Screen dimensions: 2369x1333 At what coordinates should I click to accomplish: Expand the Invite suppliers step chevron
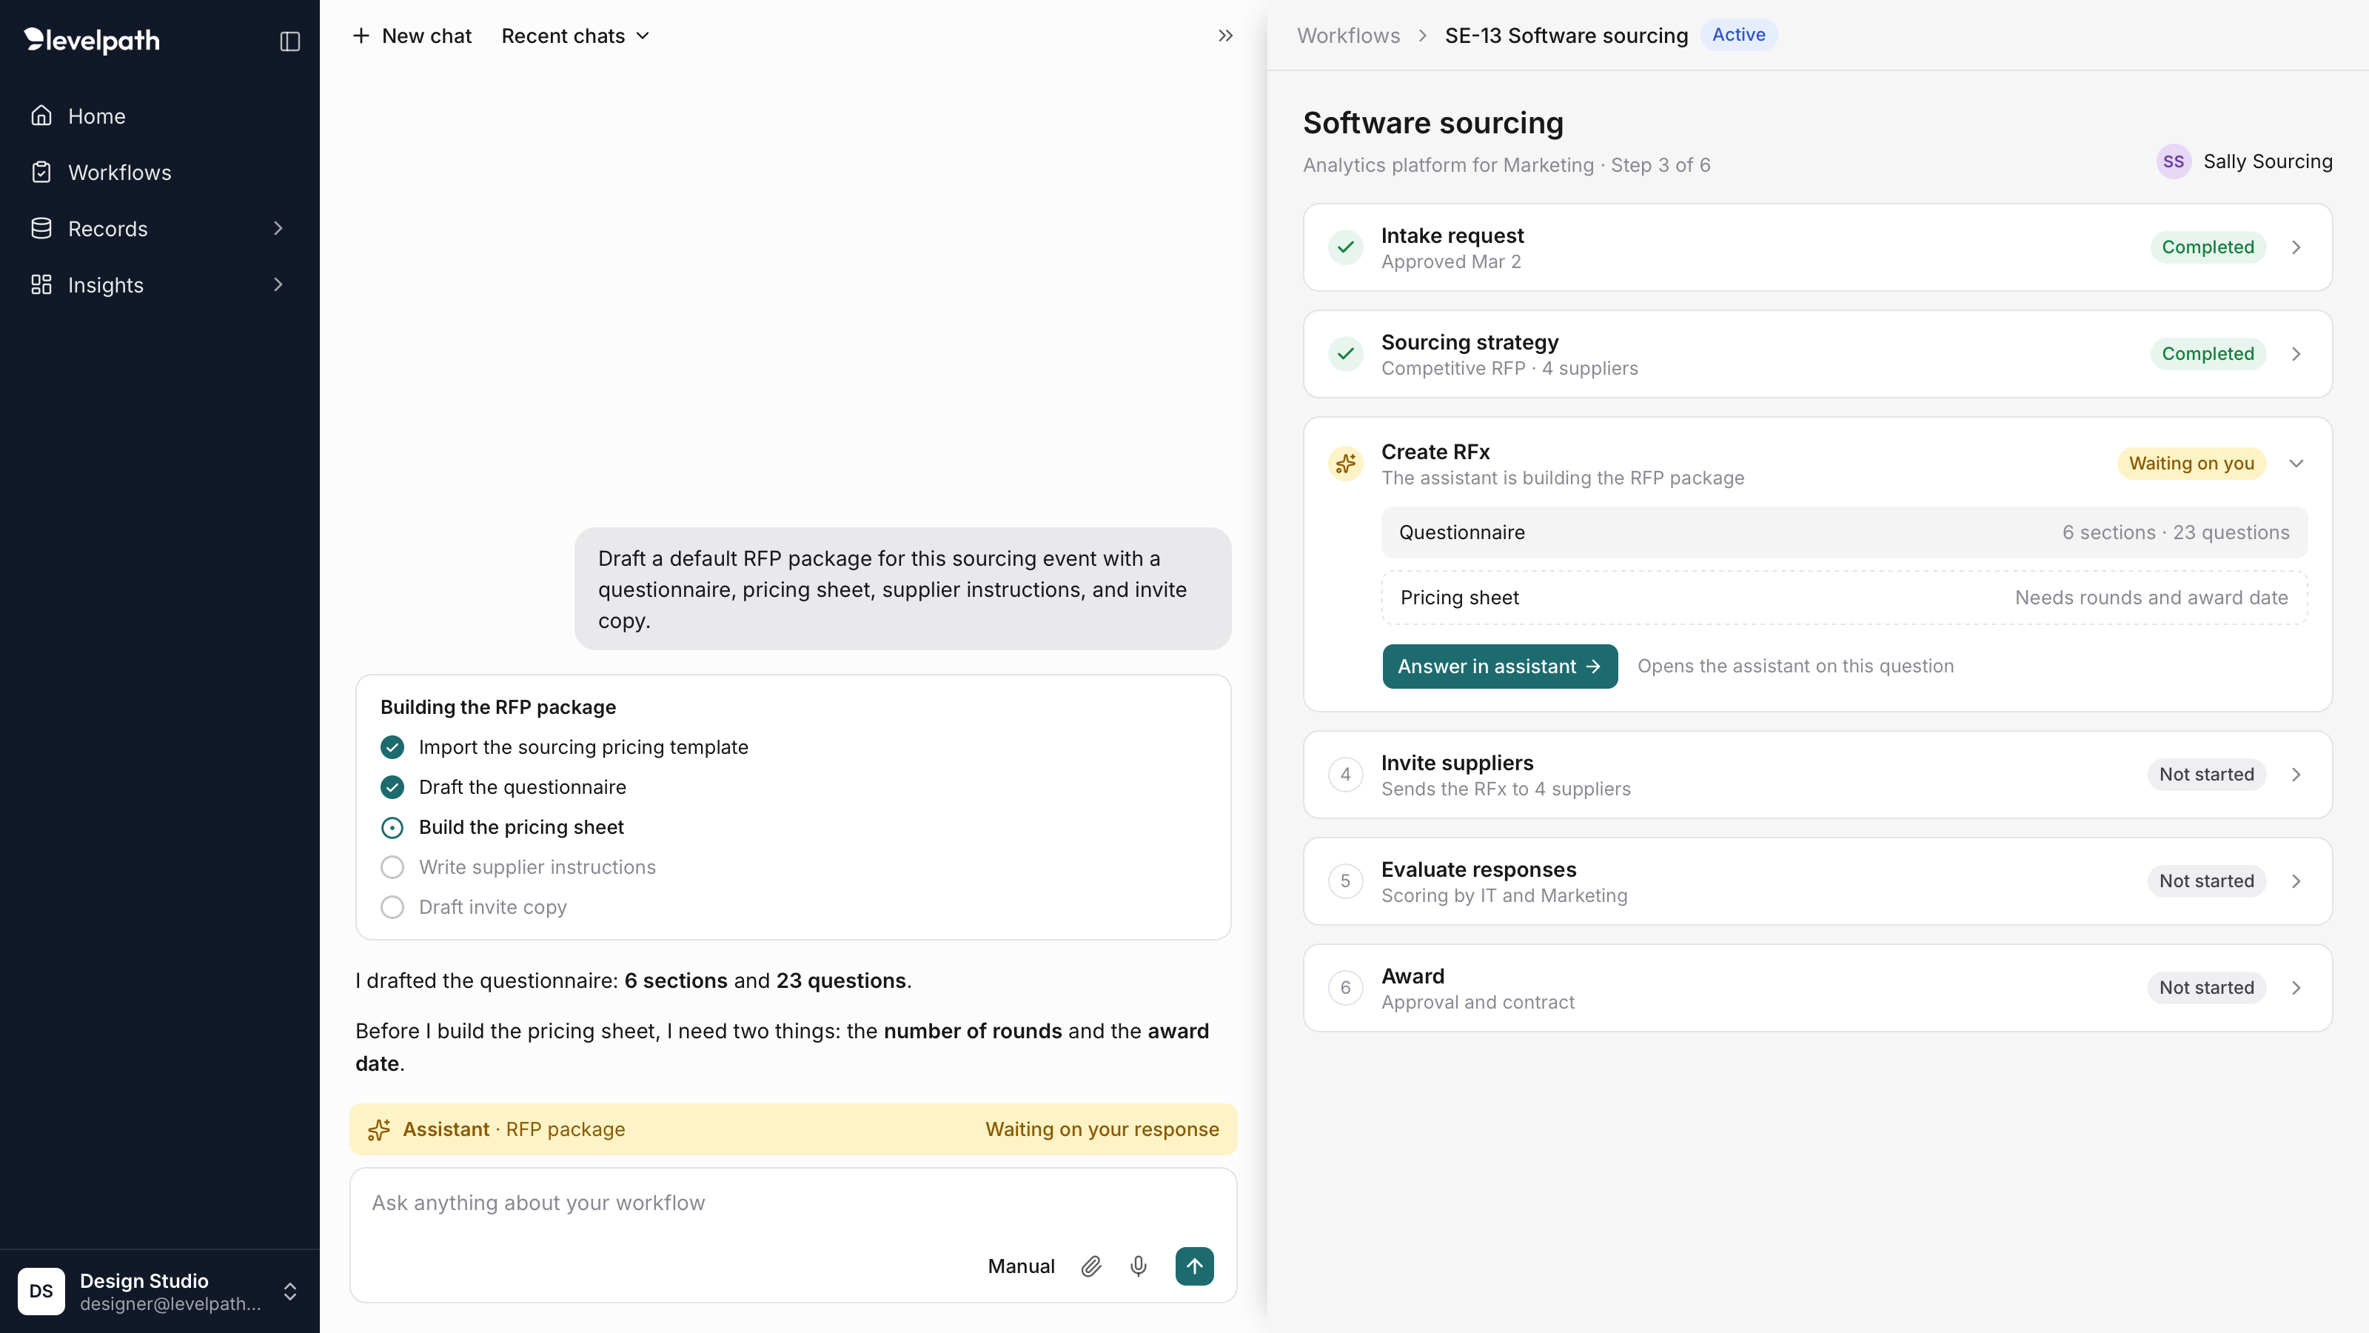[x=2296, y=774]
